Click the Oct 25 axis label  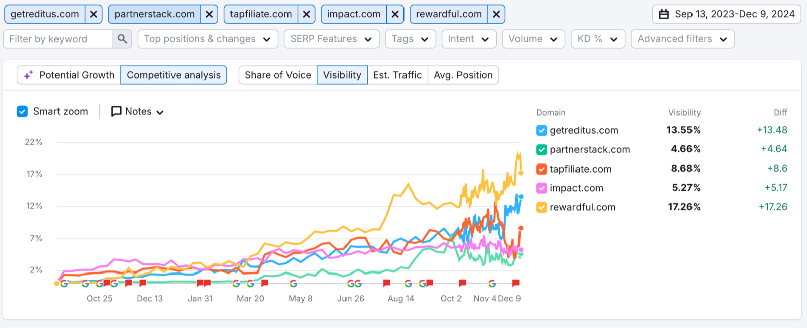tap(100, 299)
